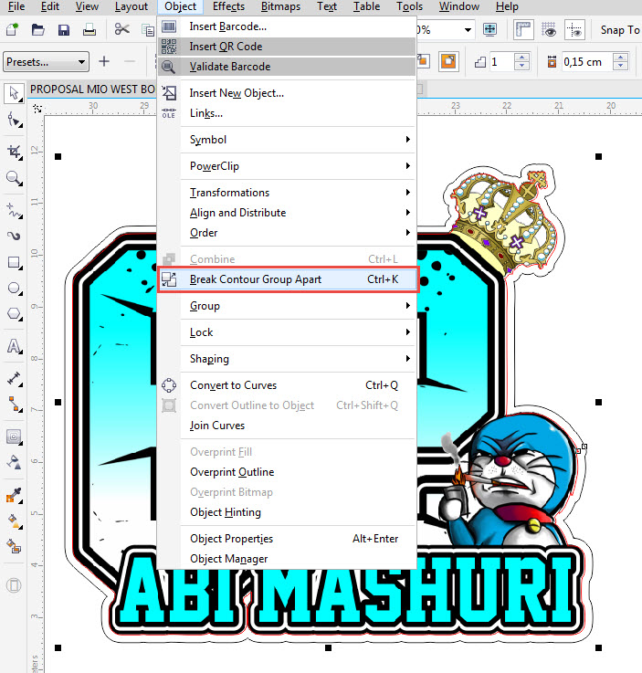Select the Rectangle tool
Screen dimensions: 642x673
[14, 262]
